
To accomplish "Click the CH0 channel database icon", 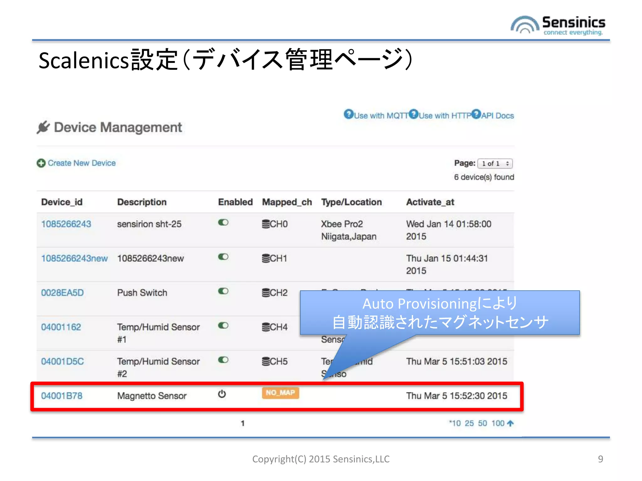I will (266, 224).
